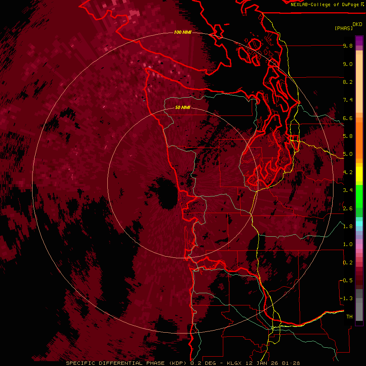The width and height of the screenshot is (366, 366).
Task: Click the peach section of the color scale
Action: point(359,82)
